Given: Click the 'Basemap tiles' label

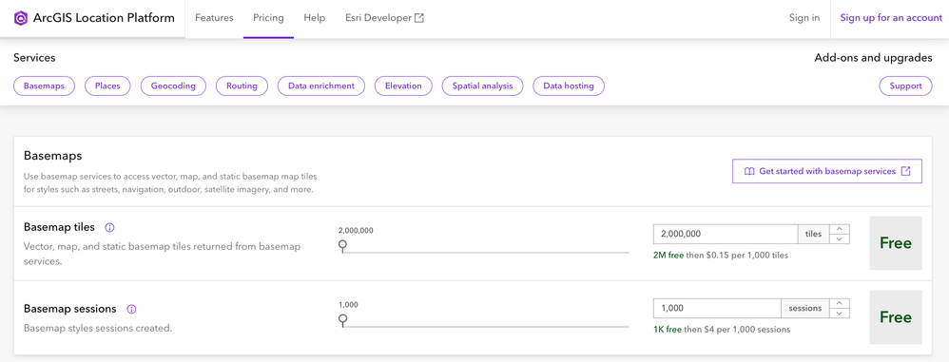Looking at the screenshot, I should 59,227.
